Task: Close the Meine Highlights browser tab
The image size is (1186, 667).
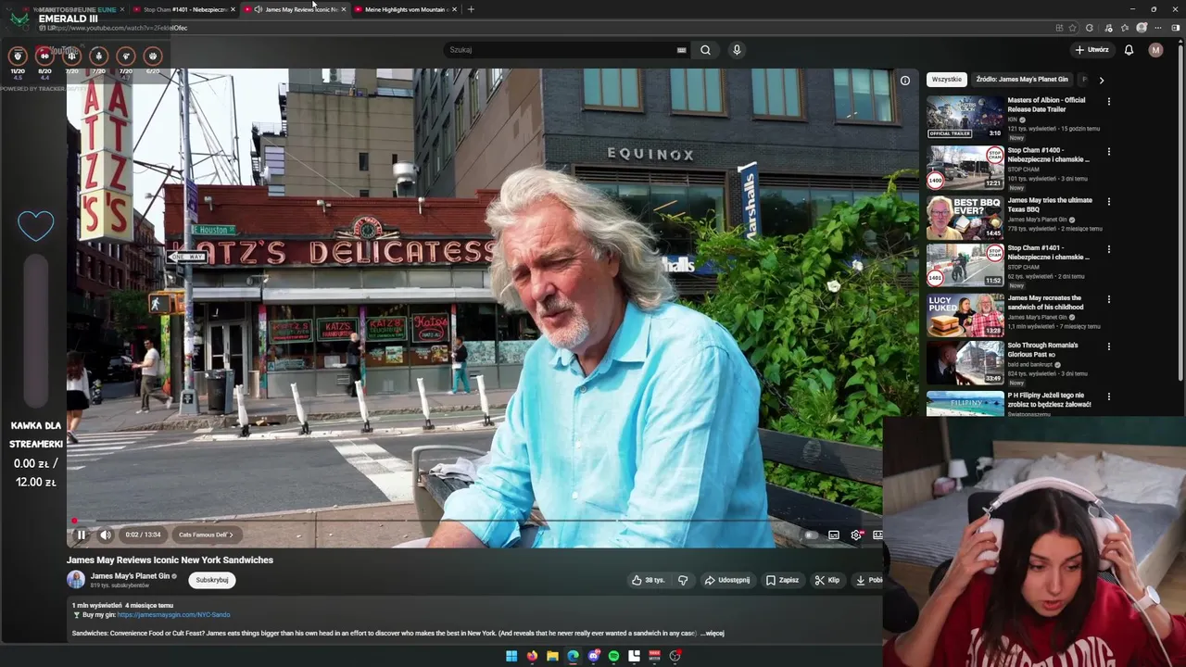Action: point(454,9)
